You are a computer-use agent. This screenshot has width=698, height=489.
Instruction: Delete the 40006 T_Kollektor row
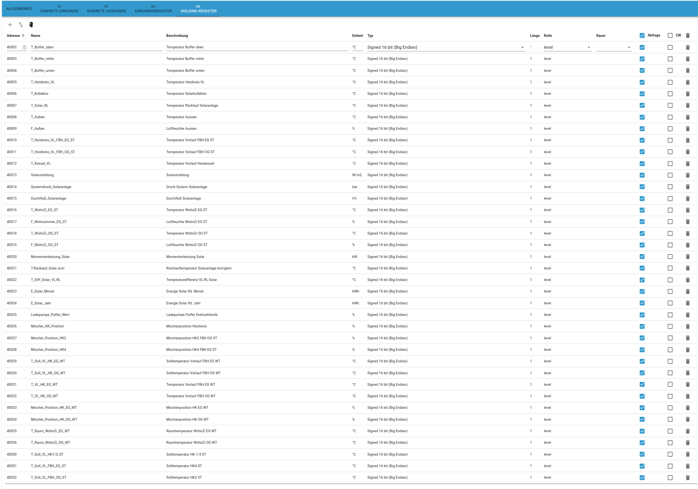[688, 94]
